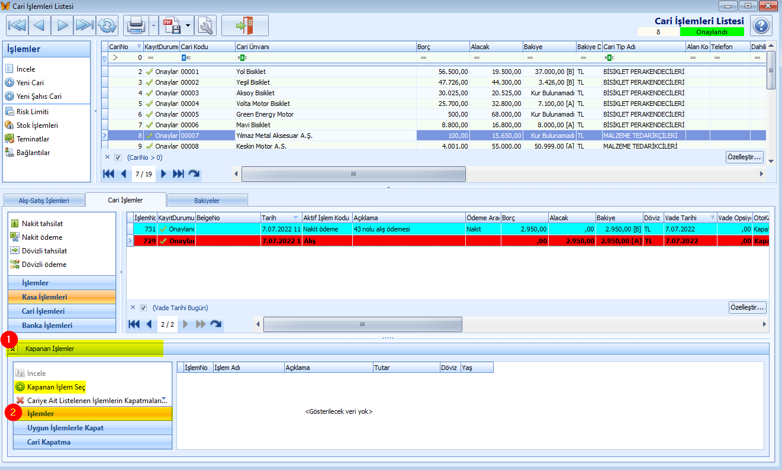Click the upper grid horizontal scrollbar

click(x=353, y=174)
